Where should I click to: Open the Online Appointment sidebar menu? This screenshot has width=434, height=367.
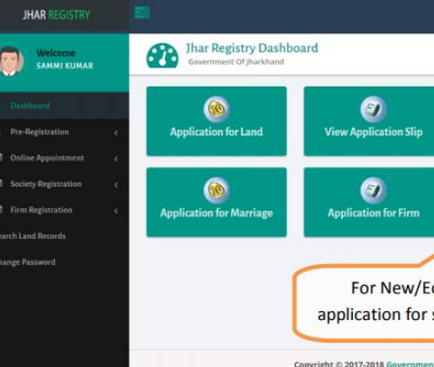click(64, 158)
